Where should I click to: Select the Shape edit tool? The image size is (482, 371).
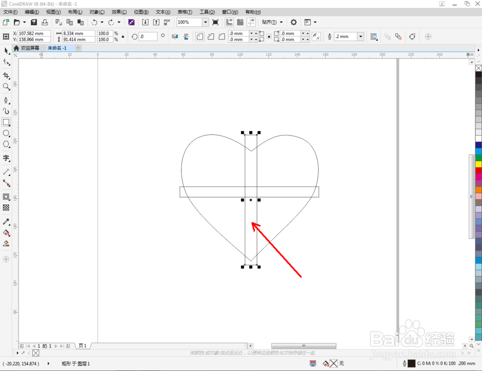(6, 62)
